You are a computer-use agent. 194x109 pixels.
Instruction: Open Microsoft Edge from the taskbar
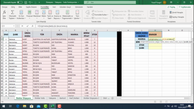[18, 106]
